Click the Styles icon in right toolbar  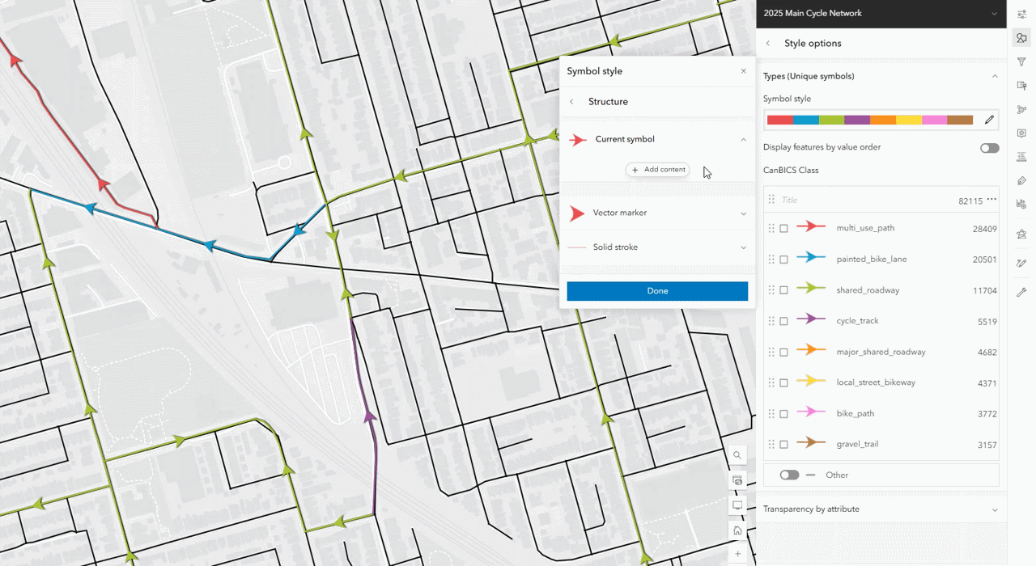(x=1021, y=38)
